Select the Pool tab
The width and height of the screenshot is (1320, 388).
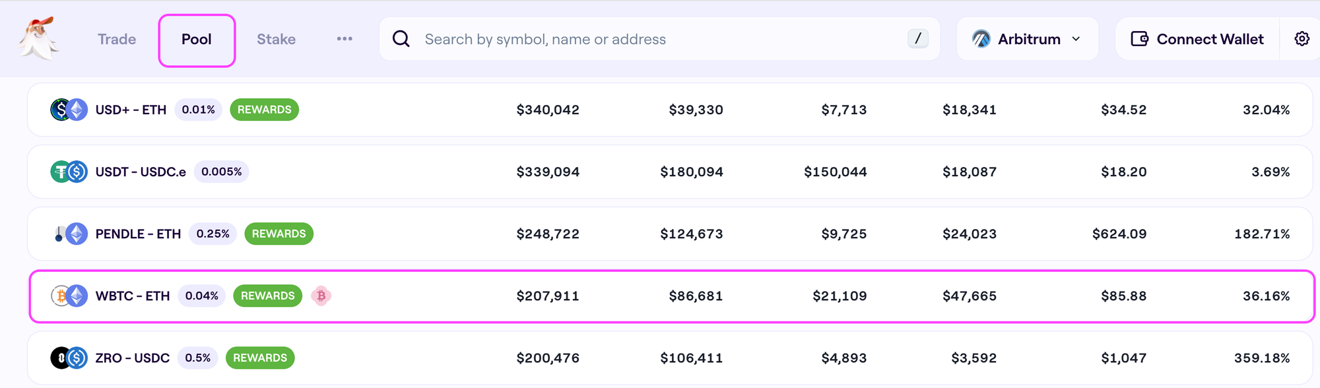(197, 40)
